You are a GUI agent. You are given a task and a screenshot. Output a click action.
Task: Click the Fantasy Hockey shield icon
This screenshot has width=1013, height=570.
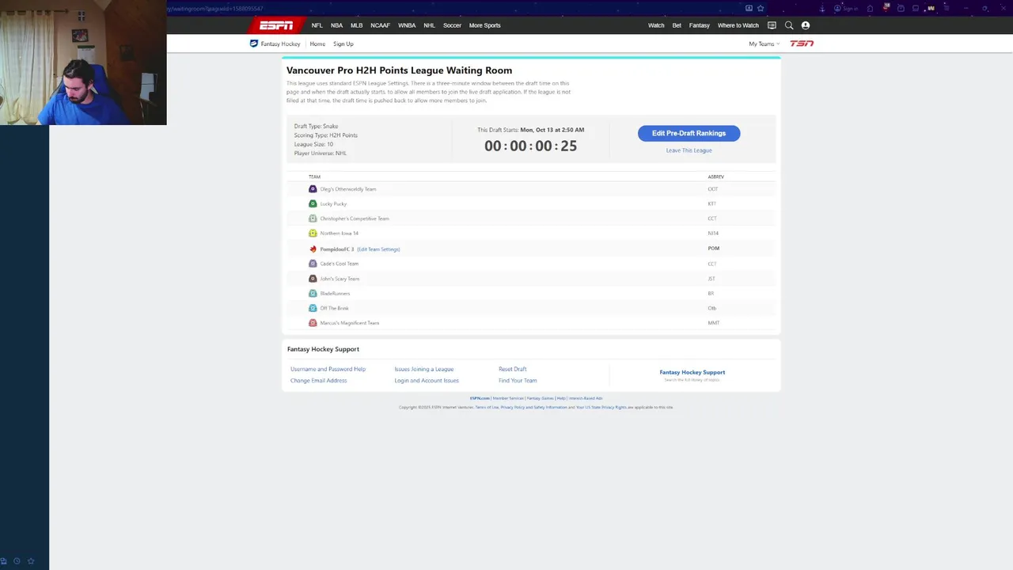coord(254,44)
